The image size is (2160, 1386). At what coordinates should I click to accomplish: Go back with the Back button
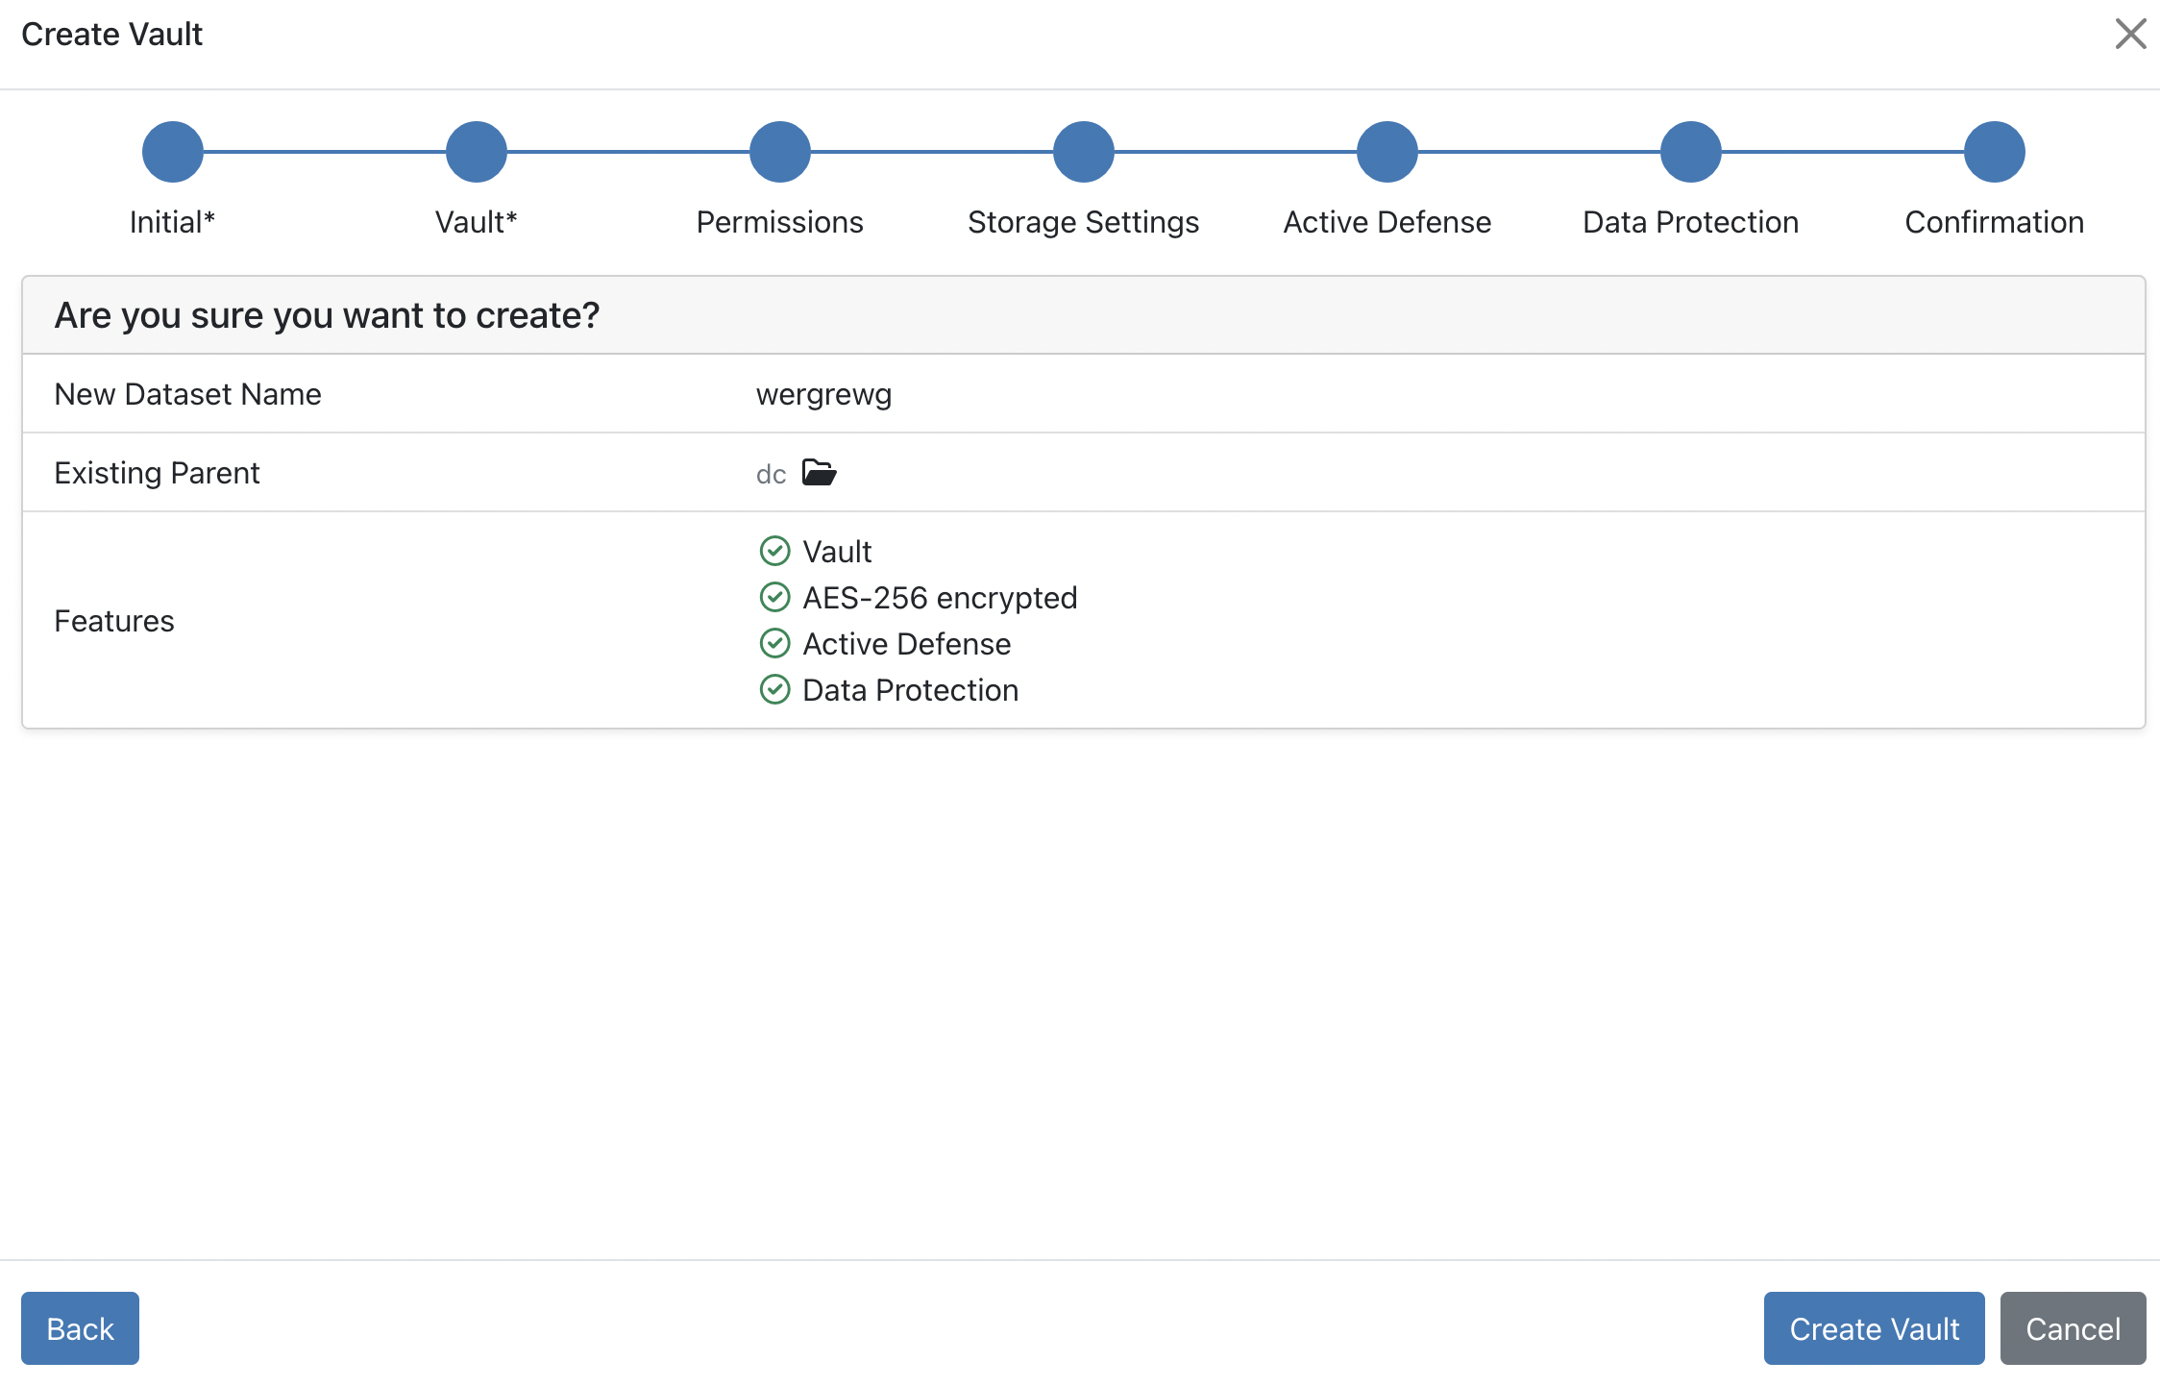pos(80,1328)
